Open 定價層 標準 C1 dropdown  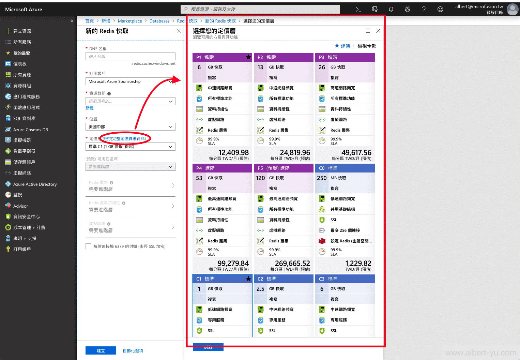[x=131, y=147]
